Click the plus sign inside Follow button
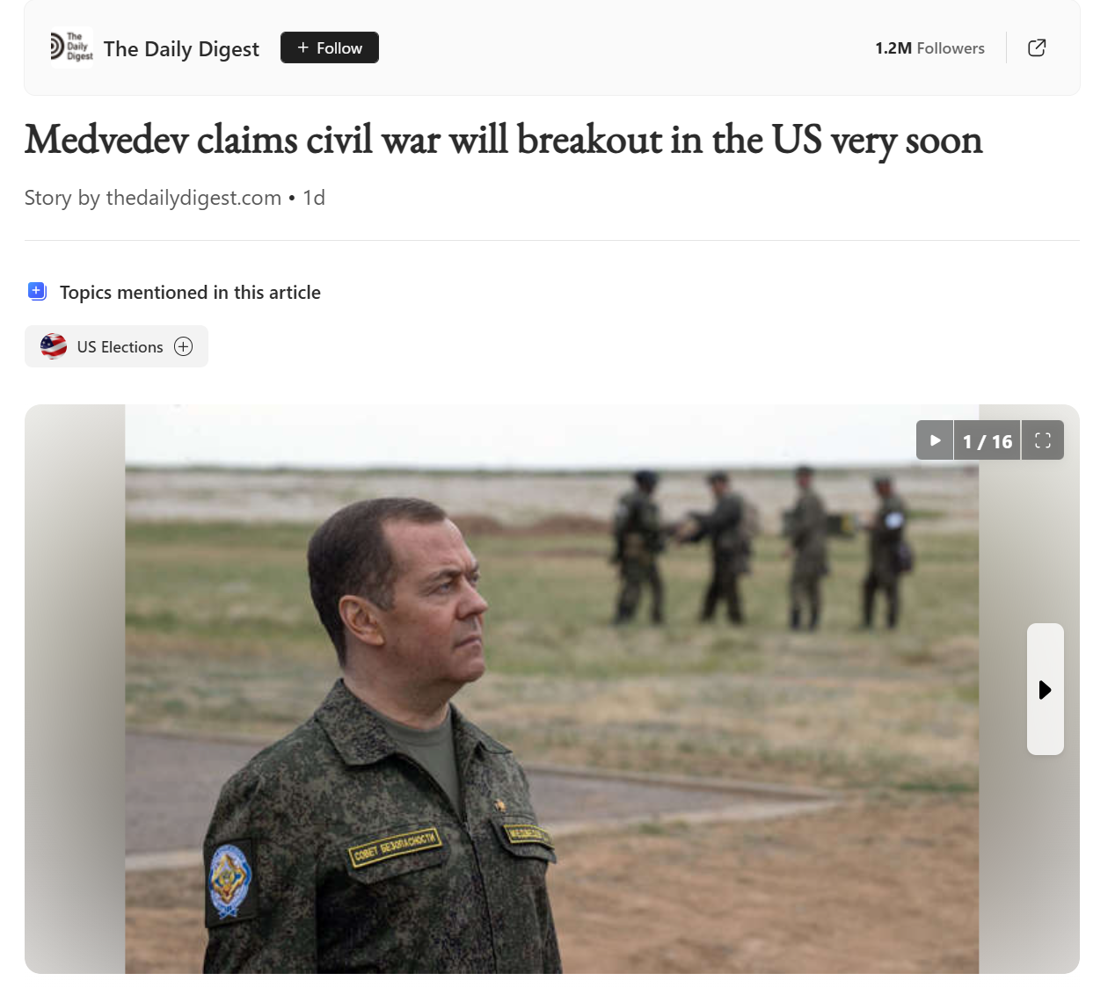This screenshot has height=988, width=1115. pyautogui.click(x=302, y=47)
